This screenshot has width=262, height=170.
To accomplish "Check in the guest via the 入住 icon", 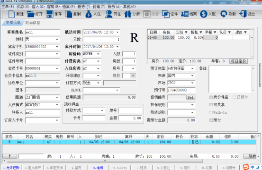I will [x=89, y=14].
